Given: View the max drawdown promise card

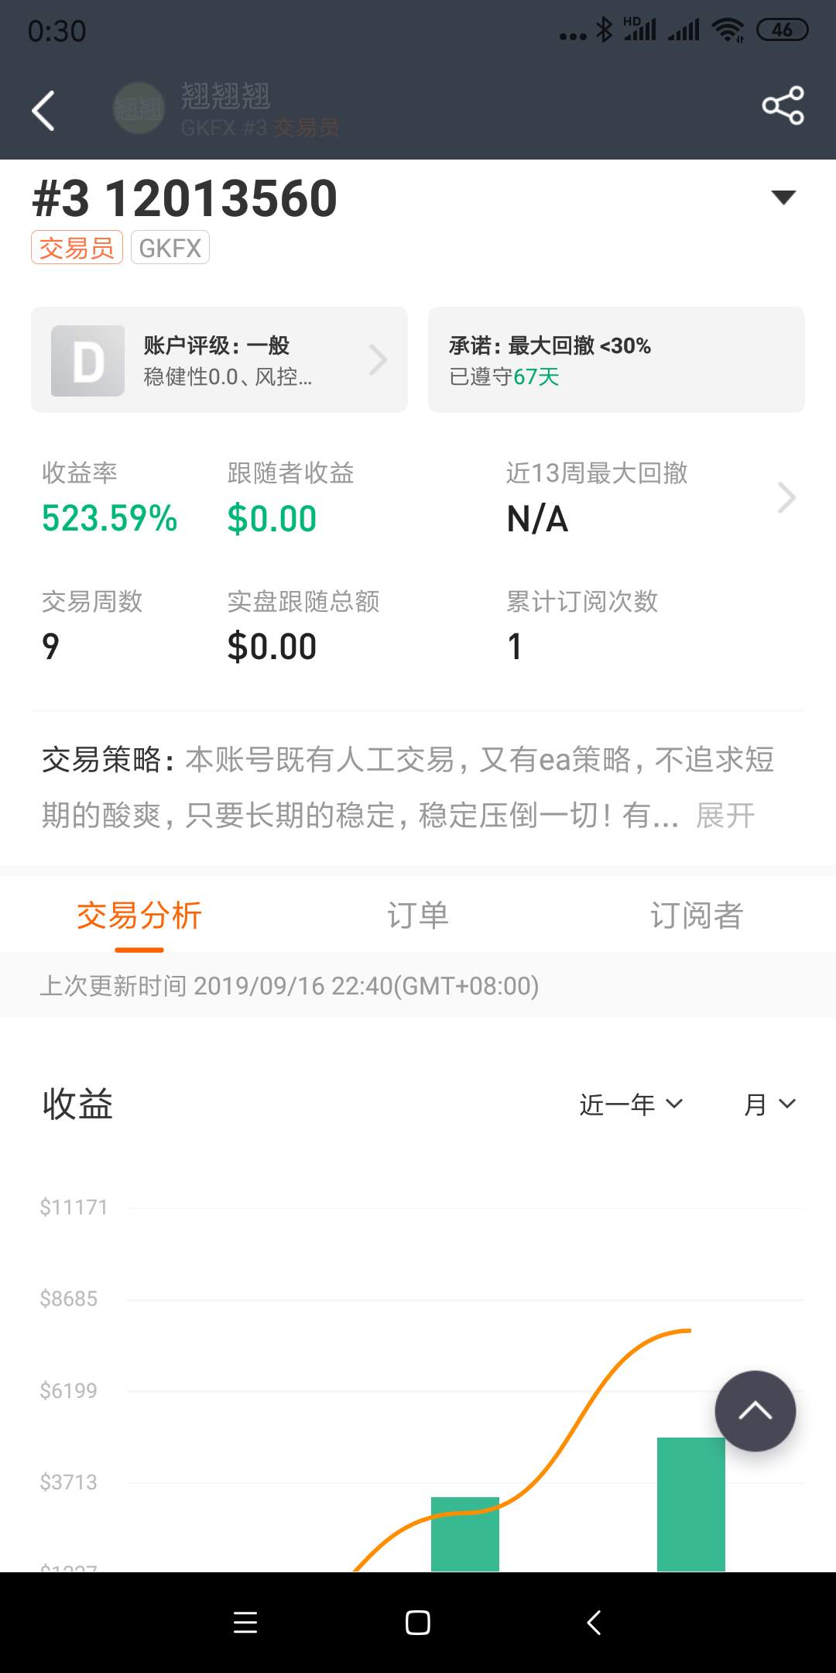Looking at the screenshot, I should pyautogui.click(x=616, y=359).
